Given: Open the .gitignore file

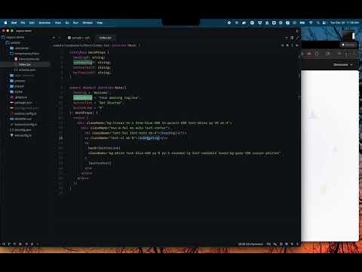Looking at the screenshot, I should [19, 97].
